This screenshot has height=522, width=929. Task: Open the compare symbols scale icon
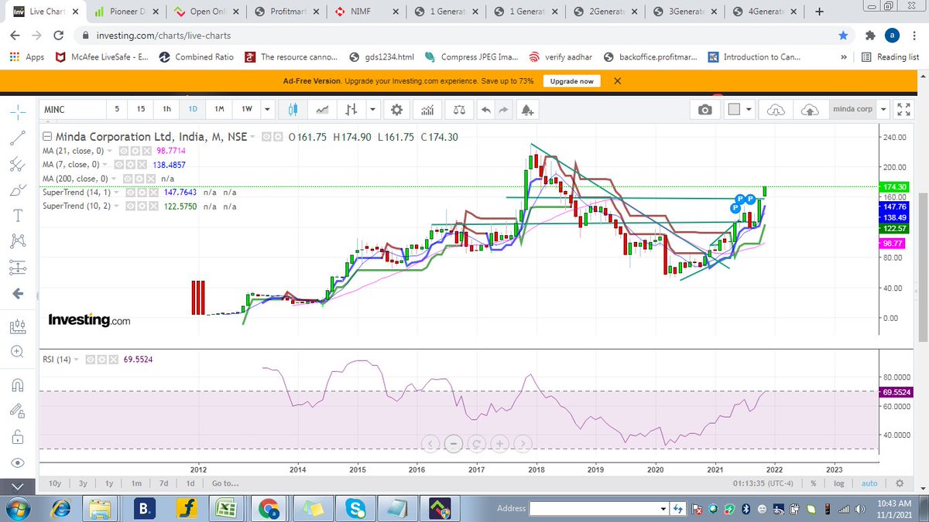(460, 110)
